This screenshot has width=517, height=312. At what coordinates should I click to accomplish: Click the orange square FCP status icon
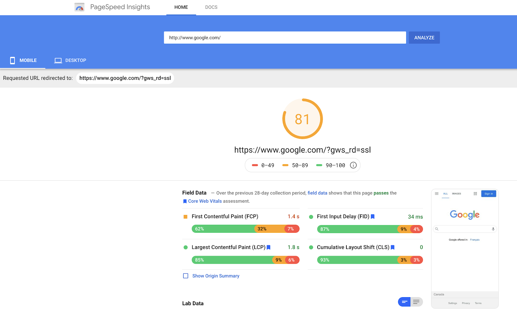(x=185, y=217)
